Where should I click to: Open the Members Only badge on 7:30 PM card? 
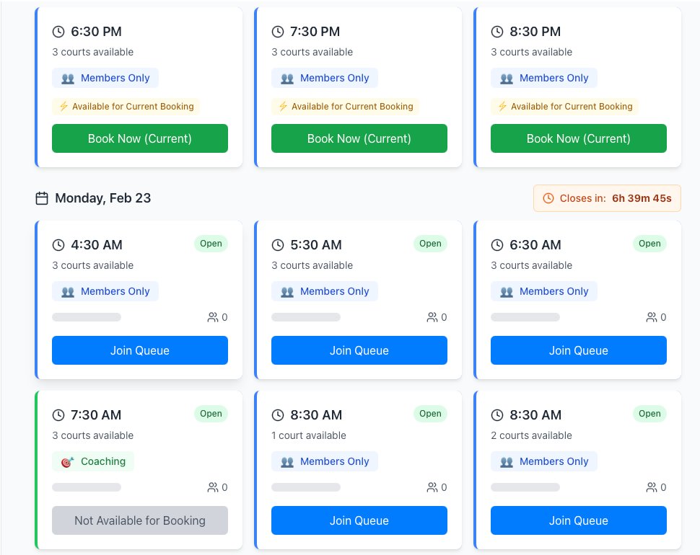pos(325,78)
